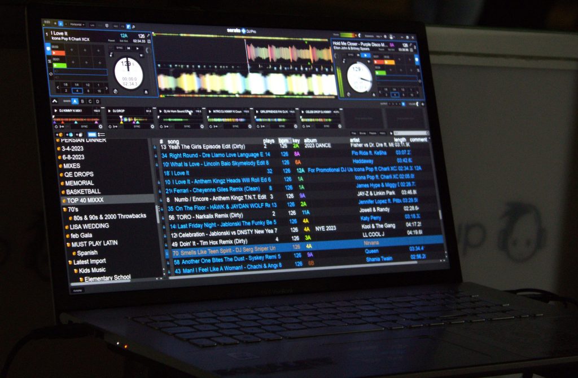
Task: Jump to previous track on Deck 1
Action: click(129, 48)
